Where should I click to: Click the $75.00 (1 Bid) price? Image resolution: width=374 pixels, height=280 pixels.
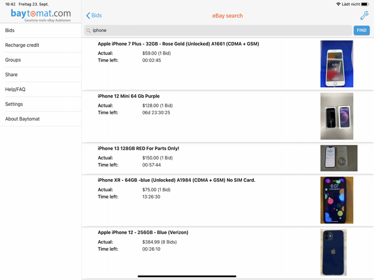[157, 190]
